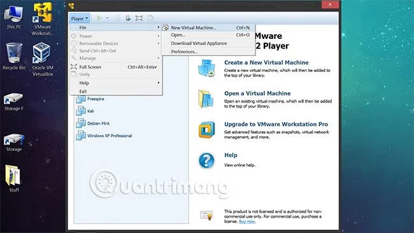Screen dimensions: 414x233
Task: Click the Debian Mint VM icon
Action: point(81,124)
